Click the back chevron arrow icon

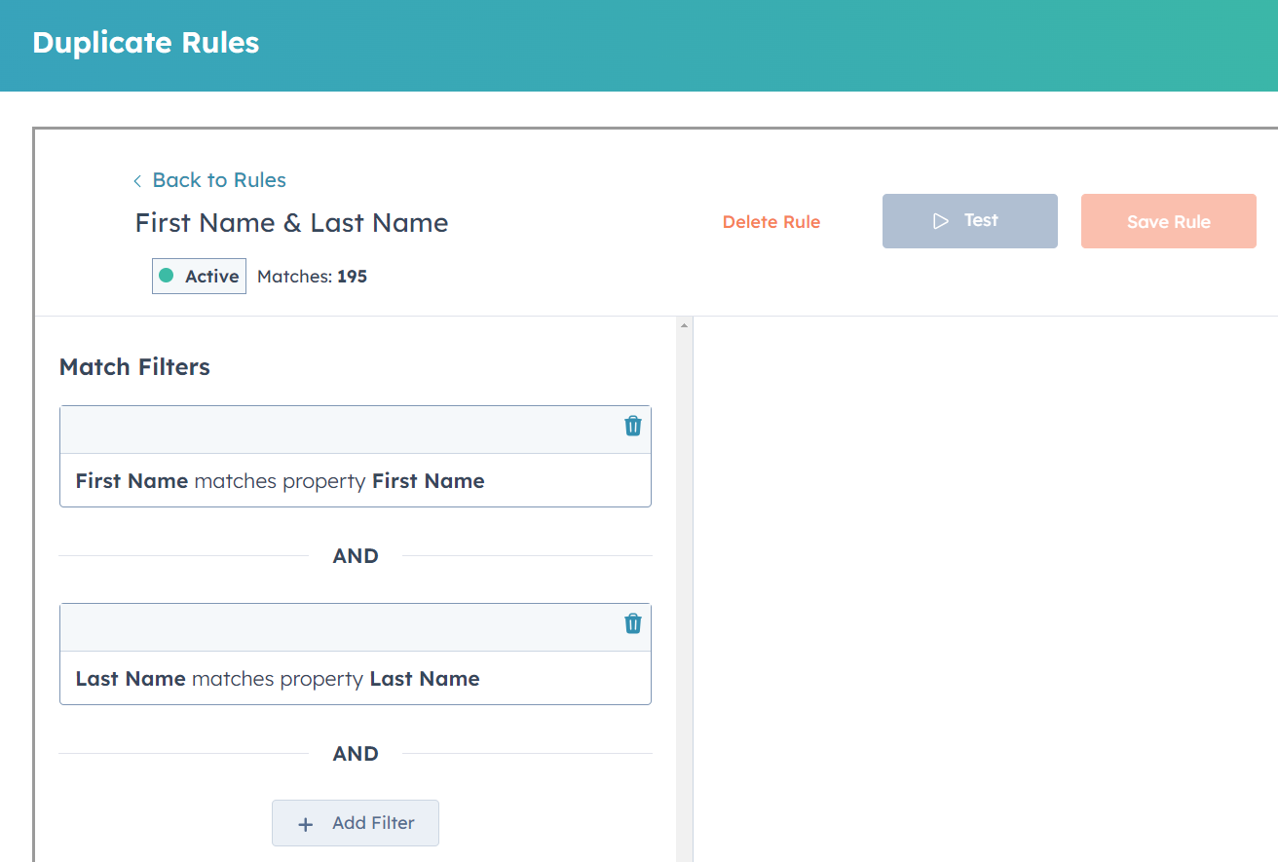137,181
